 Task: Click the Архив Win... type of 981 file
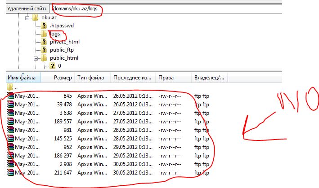[x=92, y=130]
